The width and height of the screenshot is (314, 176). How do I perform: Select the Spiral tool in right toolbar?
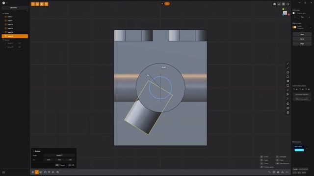click(288, 90)
